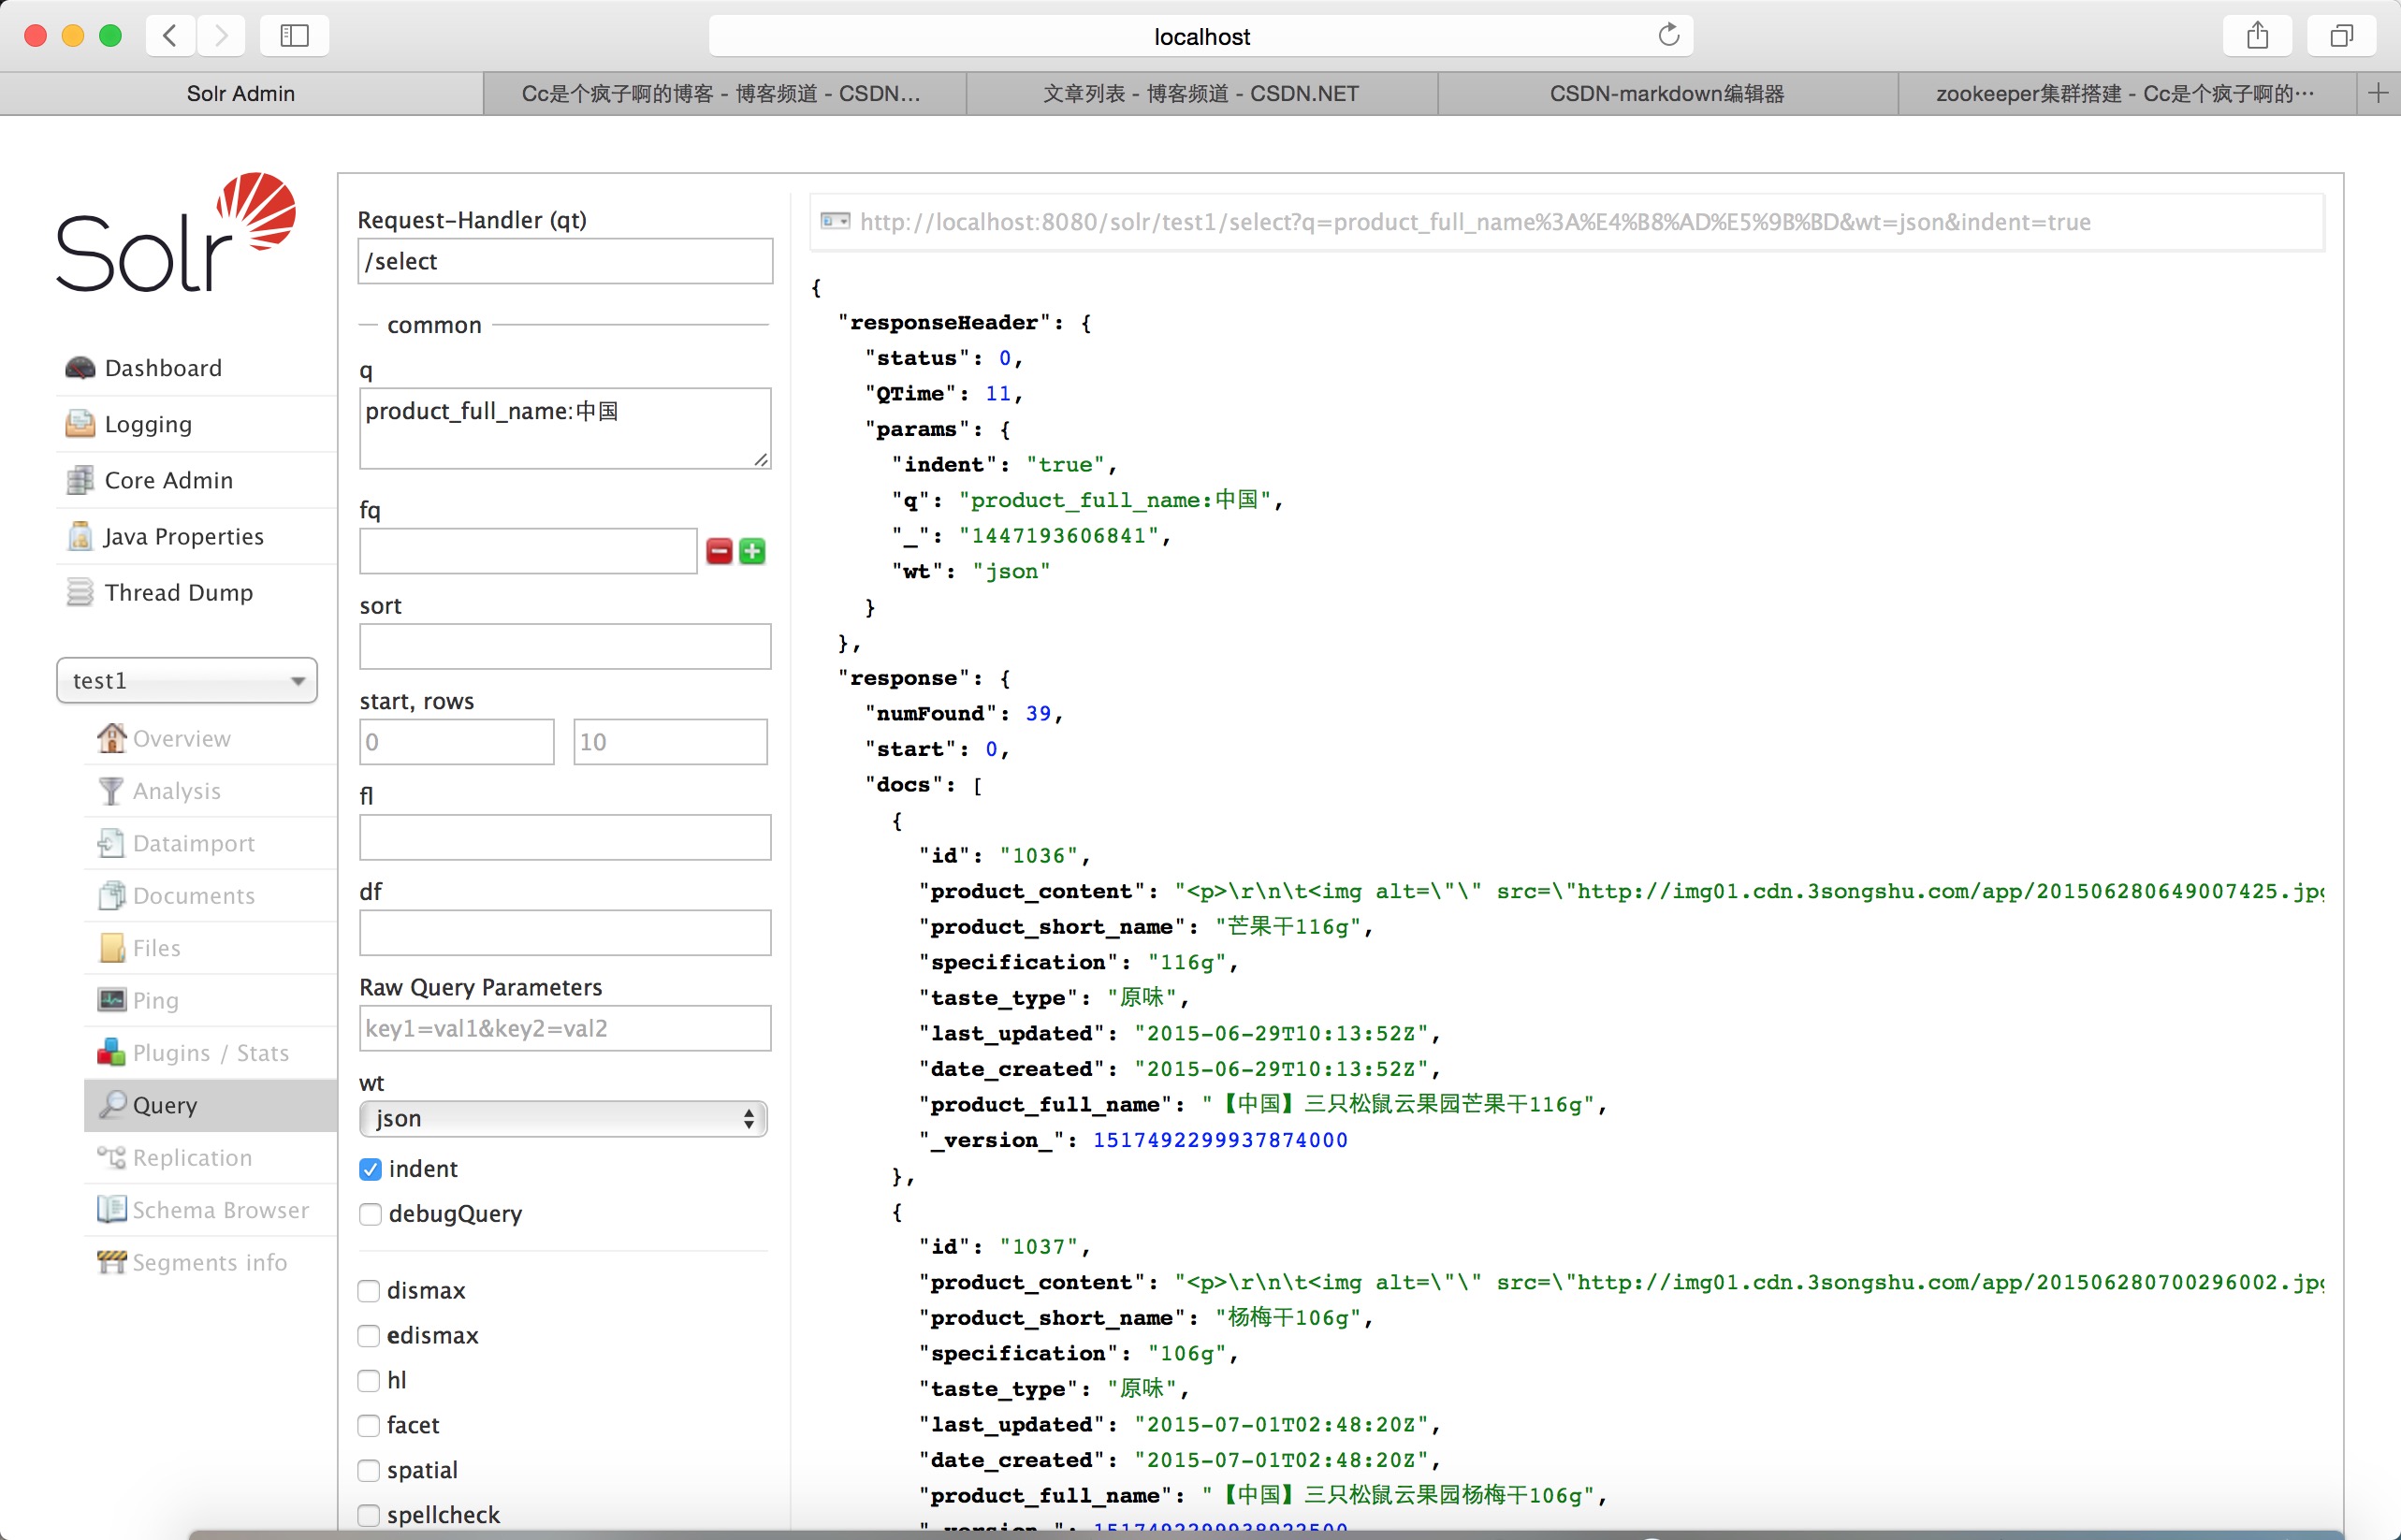Reload the page with the refresh icon
This screenshot has height=1540, width=2401.
(1668, 36)
